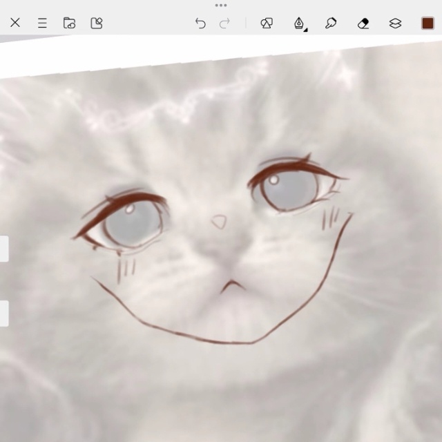Screen dimensions: 442x442
Task: Open the layers panel
Action: (x=395, y=23)
